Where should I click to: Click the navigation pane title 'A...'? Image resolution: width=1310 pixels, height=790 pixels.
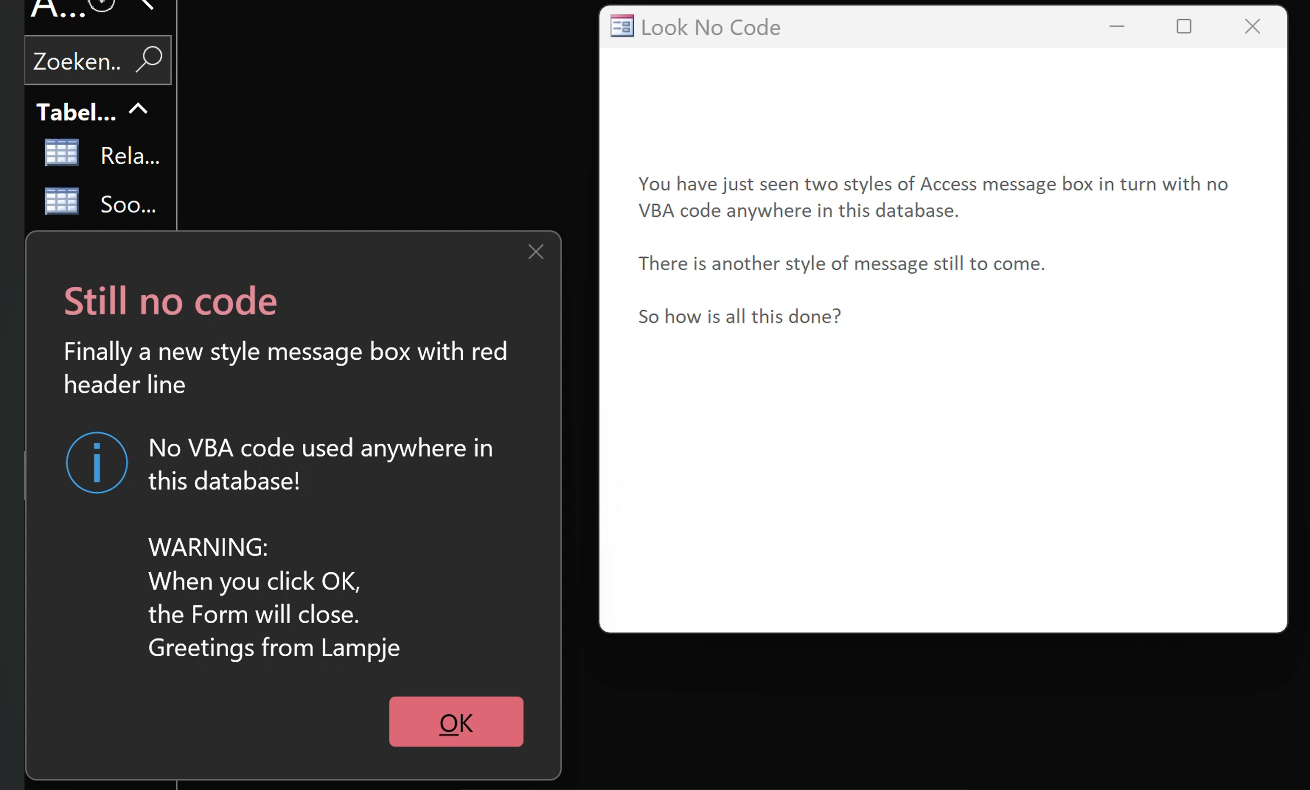point(57,9)
